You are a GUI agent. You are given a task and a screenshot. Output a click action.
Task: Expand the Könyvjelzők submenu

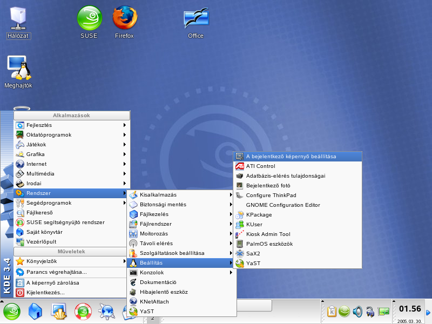click(x=70, y=261)
